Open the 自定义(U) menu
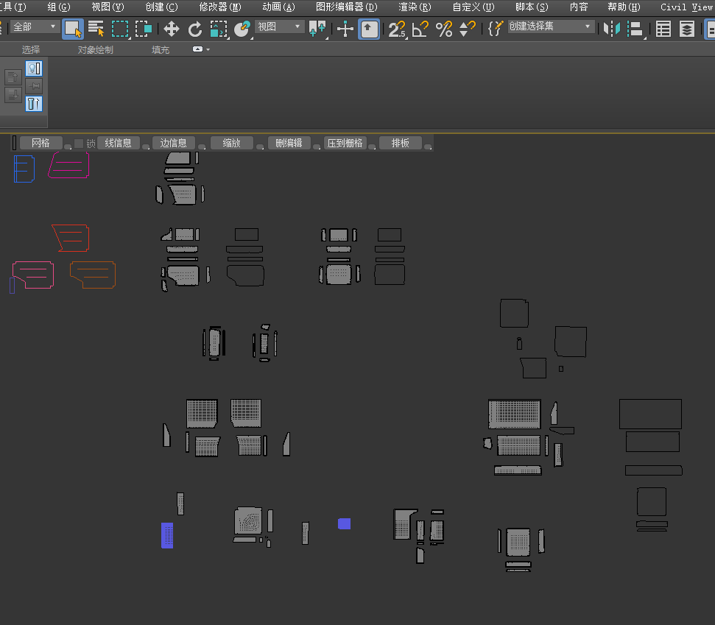Screen dimensions: 715x625 pos(473,7)
